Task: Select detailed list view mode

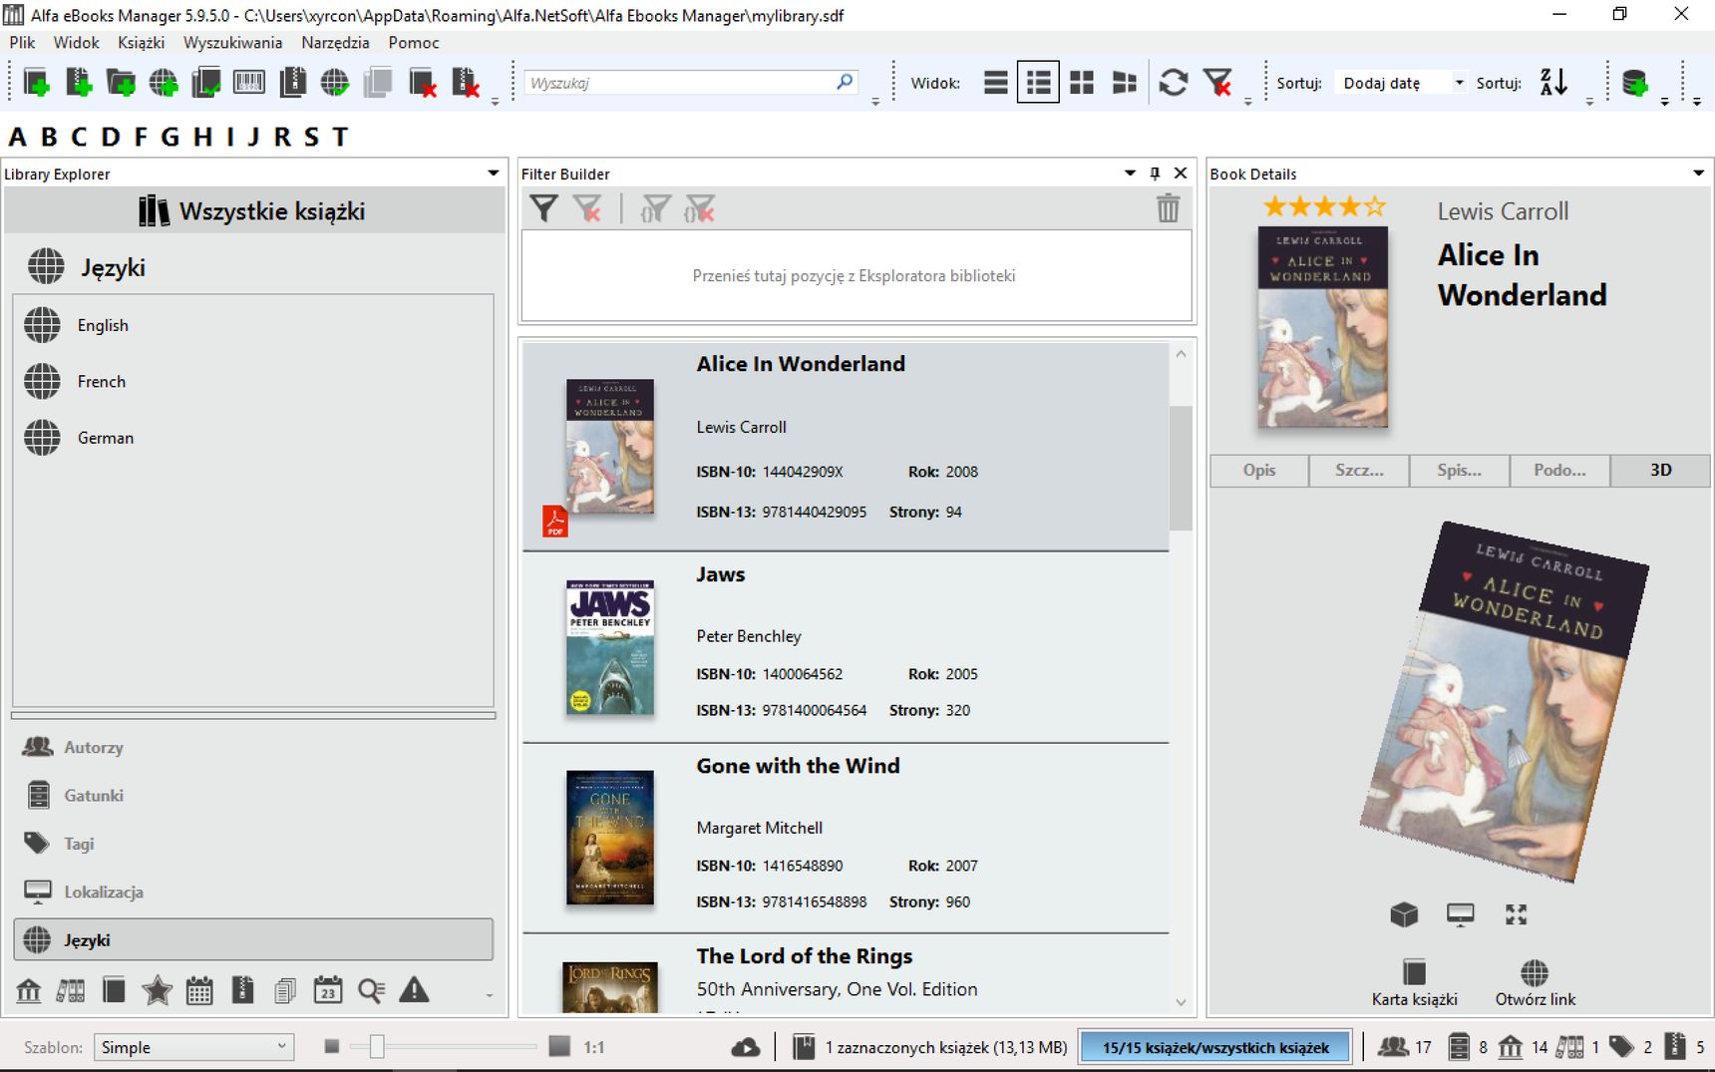Action: coord(1038,83)
